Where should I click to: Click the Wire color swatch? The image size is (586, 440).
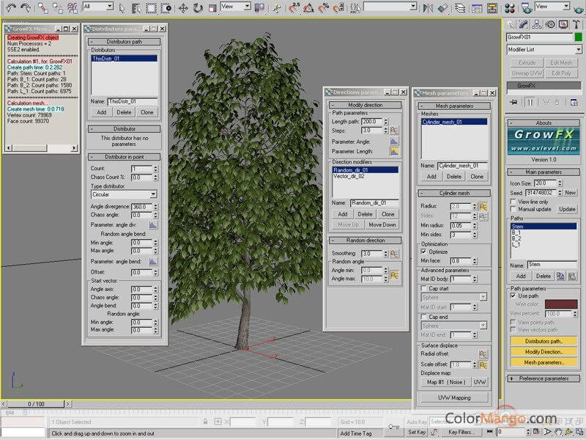point(560,304)
